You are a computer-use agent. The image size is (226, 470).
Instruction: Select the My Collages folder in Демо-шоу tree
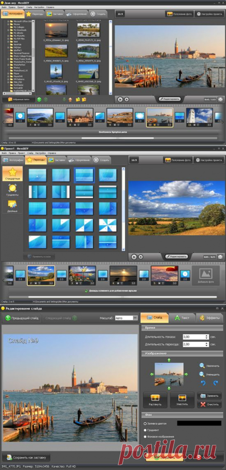point(19,27)
